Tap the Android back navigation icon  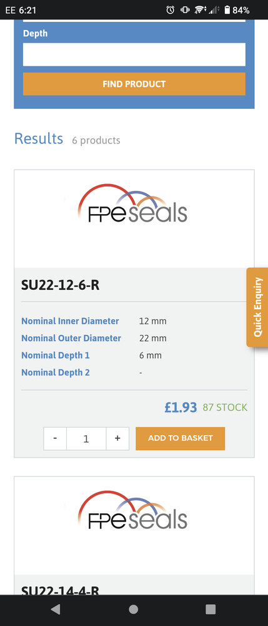coord(56,609)
